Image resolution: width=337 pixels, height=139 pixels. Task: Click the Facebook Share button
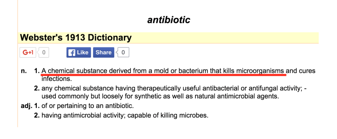[104, 52]
